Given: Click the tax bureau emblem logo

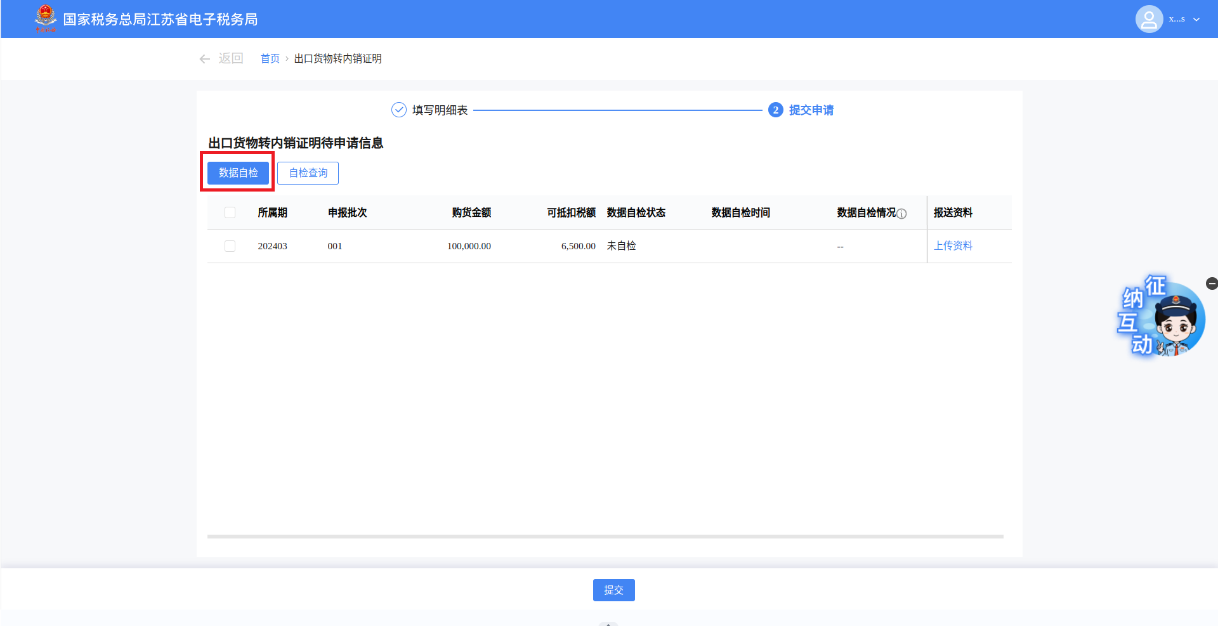Looking at the screenshot, I should click(46, 18).
